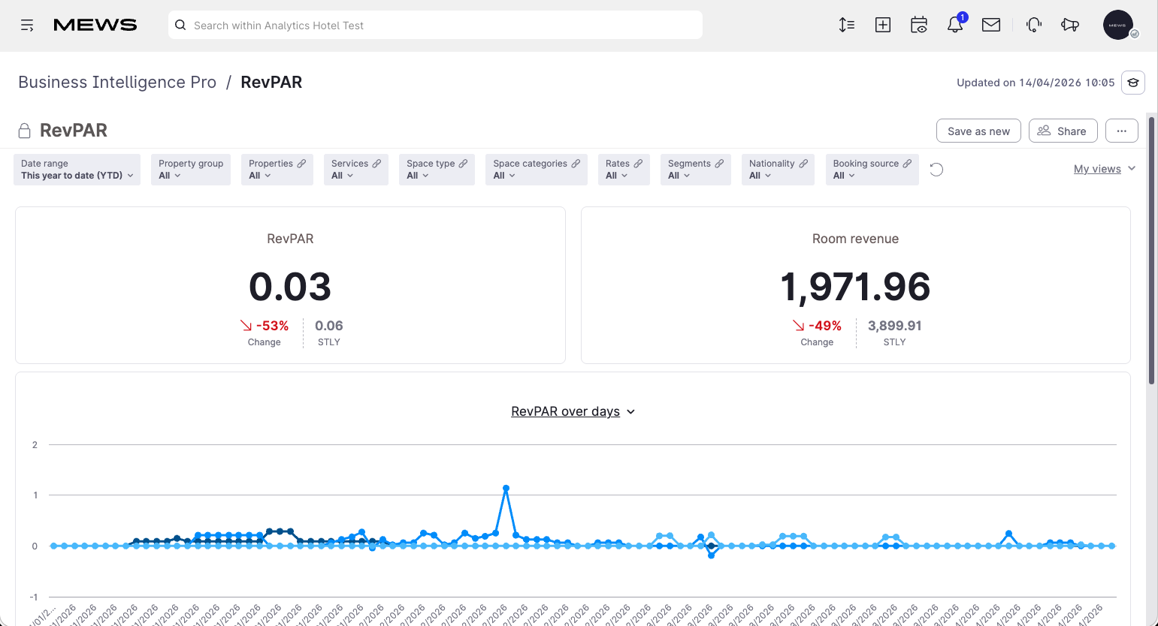This screenshot has height=626, width=1158.
Task: Expand the Booking source filter
Action: [872, 170]
